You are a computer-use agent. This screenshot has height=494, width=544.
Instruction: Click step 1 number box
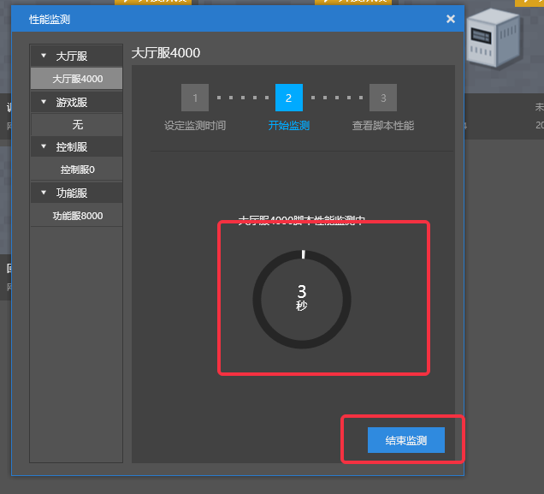195,98
